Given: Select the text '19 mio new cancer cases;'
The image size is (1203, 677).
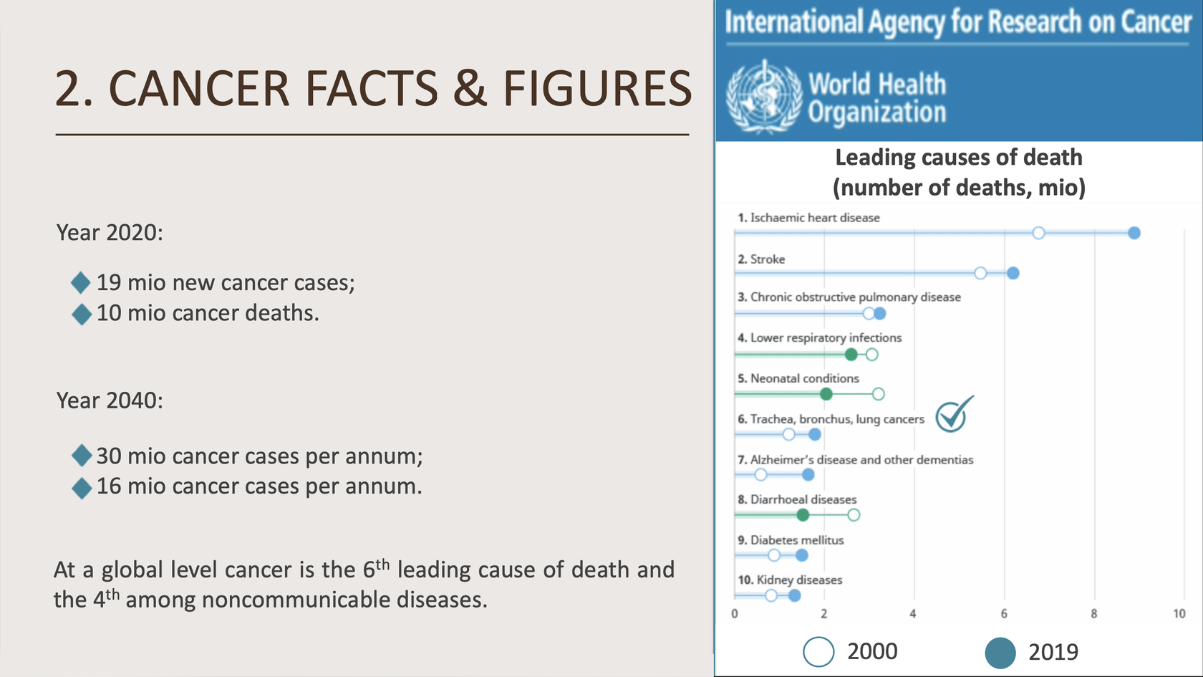Looking at the screenshot, I should (226, 283).
